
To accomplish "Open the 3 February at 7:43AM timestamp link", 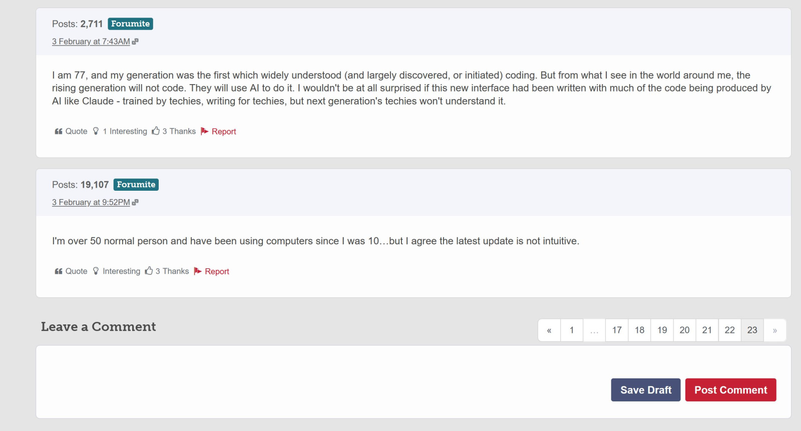I will pos(91,42).
